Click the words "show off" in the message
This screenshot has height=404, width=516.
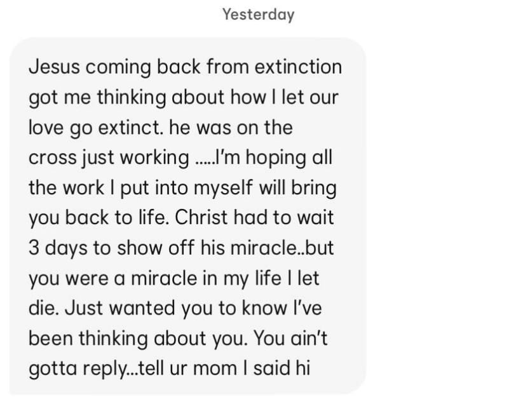pyautogui.click(x=147, y=248)
